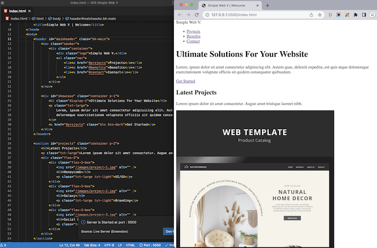The width and height of the screenshot is (377, 248).
Task: Click the address bar URL field
Action: click(x=263, y=15)
